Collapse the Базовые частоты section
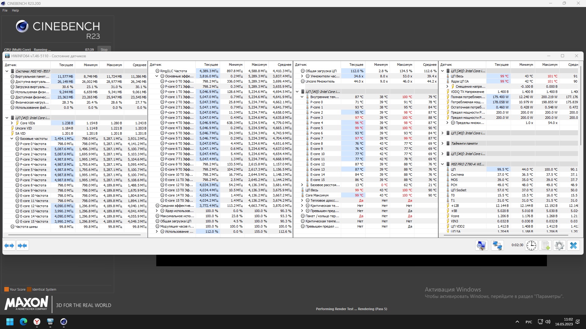The width and height of the screenshot is (586, 329). click(12, 139)
